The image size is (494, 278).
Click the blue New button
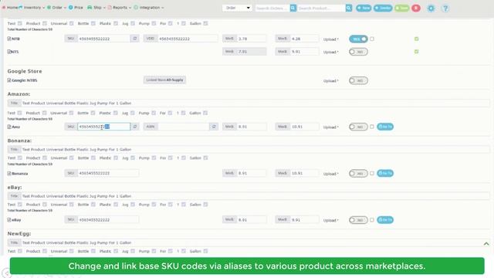click(364, 8)
